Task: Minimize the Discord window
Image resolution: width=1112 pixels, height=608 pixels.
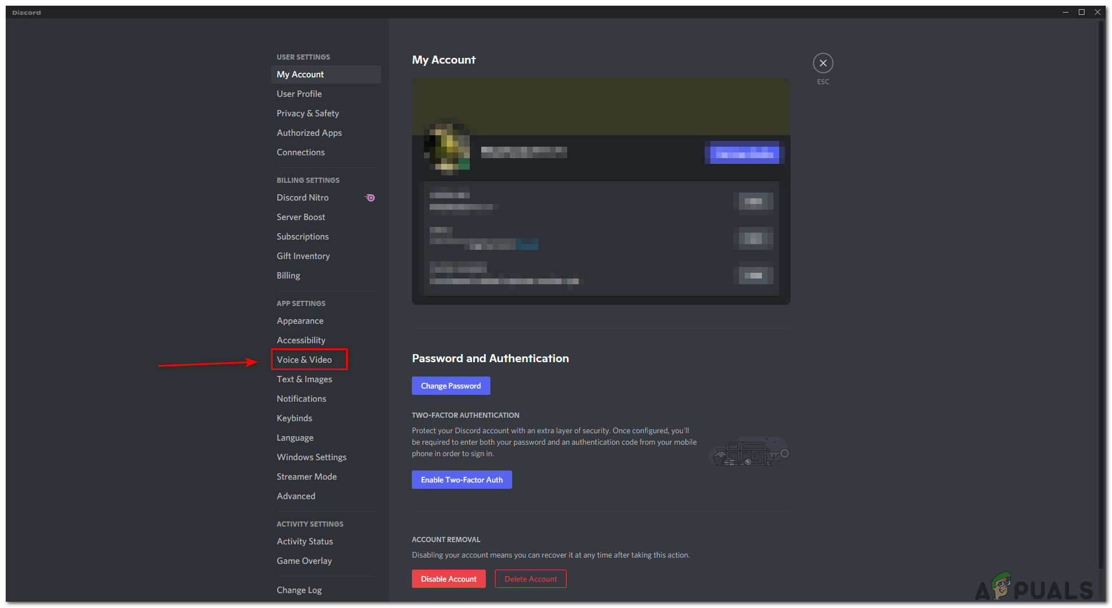Action: (1066, 12)
